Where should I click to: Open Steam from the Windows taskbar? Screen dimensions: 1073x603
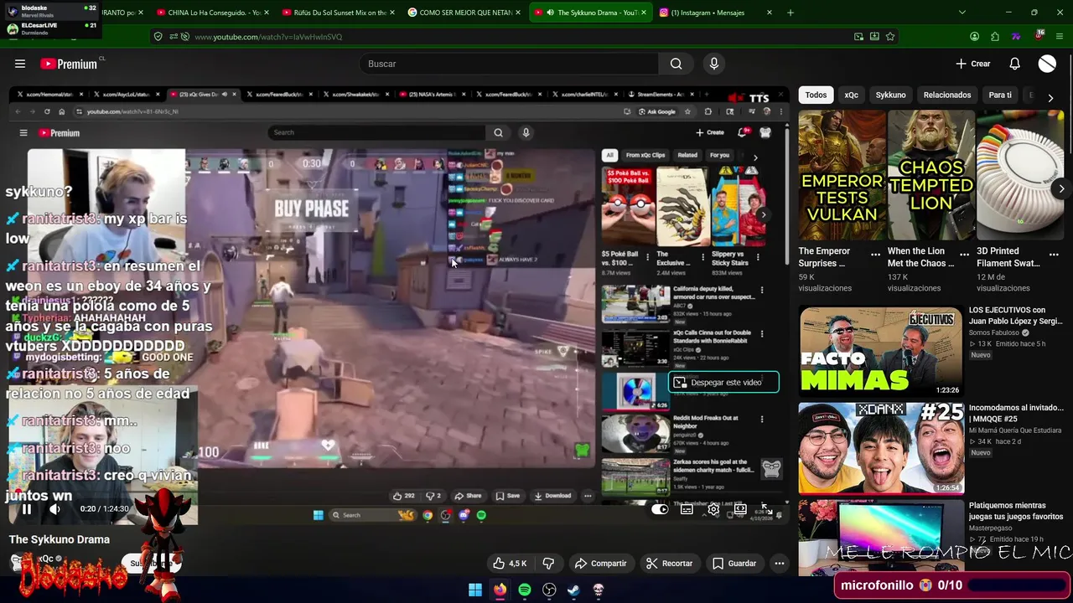click(x=573, y=590)
